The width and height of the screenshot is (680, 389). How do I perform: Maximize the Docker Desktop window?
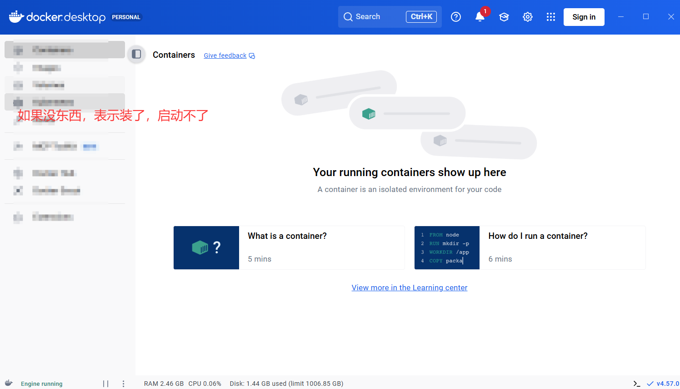point(646,17)
